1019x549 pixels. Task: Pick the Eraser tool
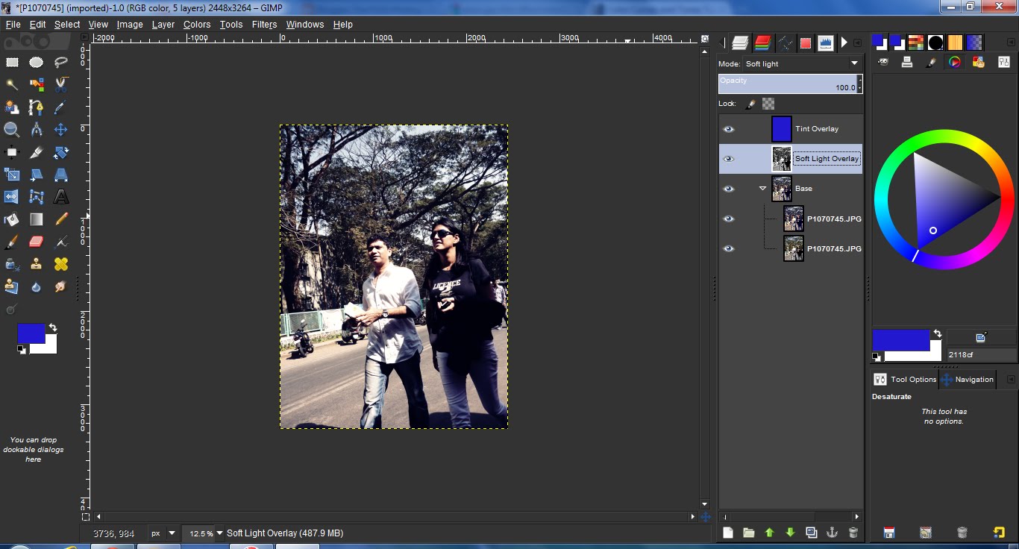[x=36, y=241]
